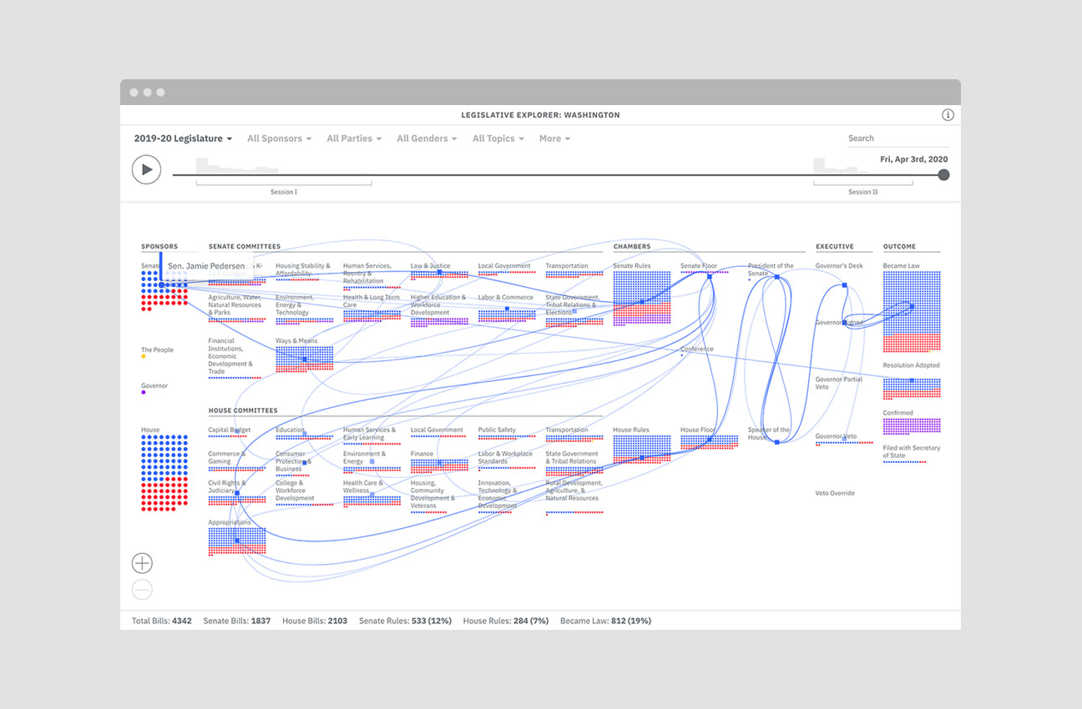
Task: Select the President of the Senate node
Action: point(772,271)
